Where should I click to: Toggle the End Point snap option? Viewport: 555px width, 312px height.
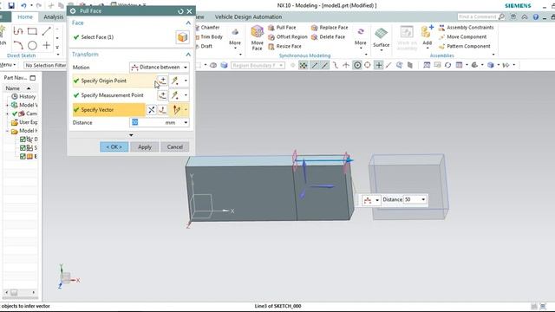pyautogui.click(x=314, y=65)
